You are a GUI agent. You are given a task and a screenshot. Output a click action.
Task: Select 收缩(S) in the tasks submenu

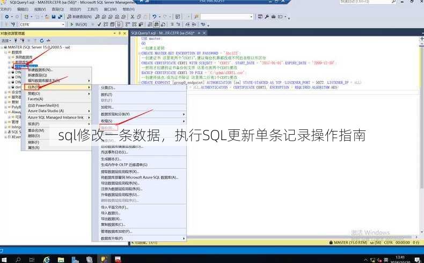(x=139, y=121)
